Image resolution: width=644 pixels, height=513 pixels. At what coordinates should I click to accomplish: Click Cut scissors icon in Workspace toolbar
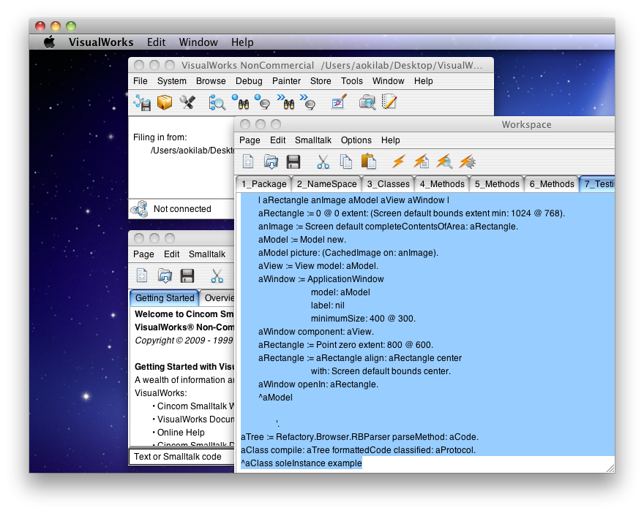(x=323, y=162)
